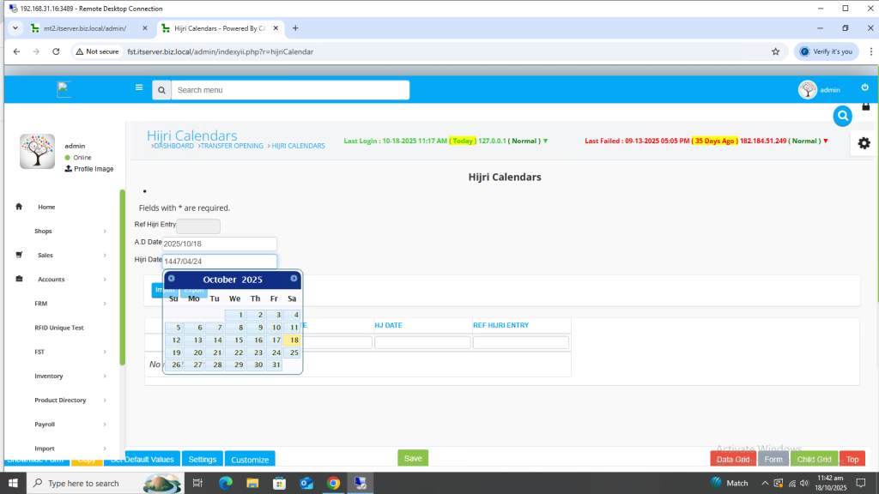Open the gear settings panel icon
This screenshot has height=494, width=879.
[864, 143]
